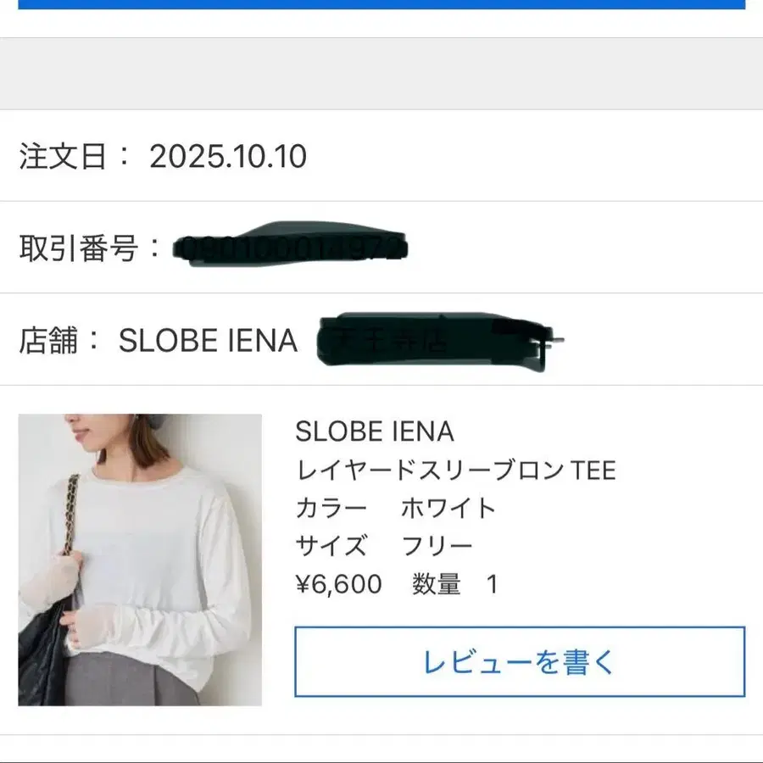The height and width of the screenshot is (763, 763).
Task: Click the ¥6,600 price
Action: 338,583
